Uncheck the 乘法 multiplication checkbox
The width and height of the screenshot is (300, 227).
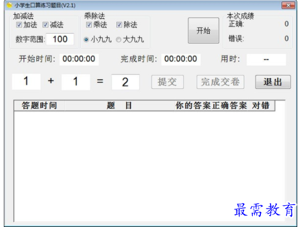[x=89, y=25]
